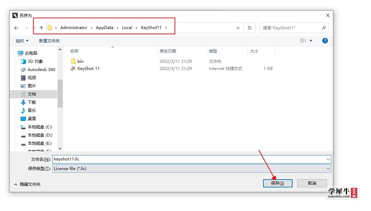Select Autodesk 360 in navigation tree
The height and width of the screenshot is (211, 371).
[x=41, y=70]
